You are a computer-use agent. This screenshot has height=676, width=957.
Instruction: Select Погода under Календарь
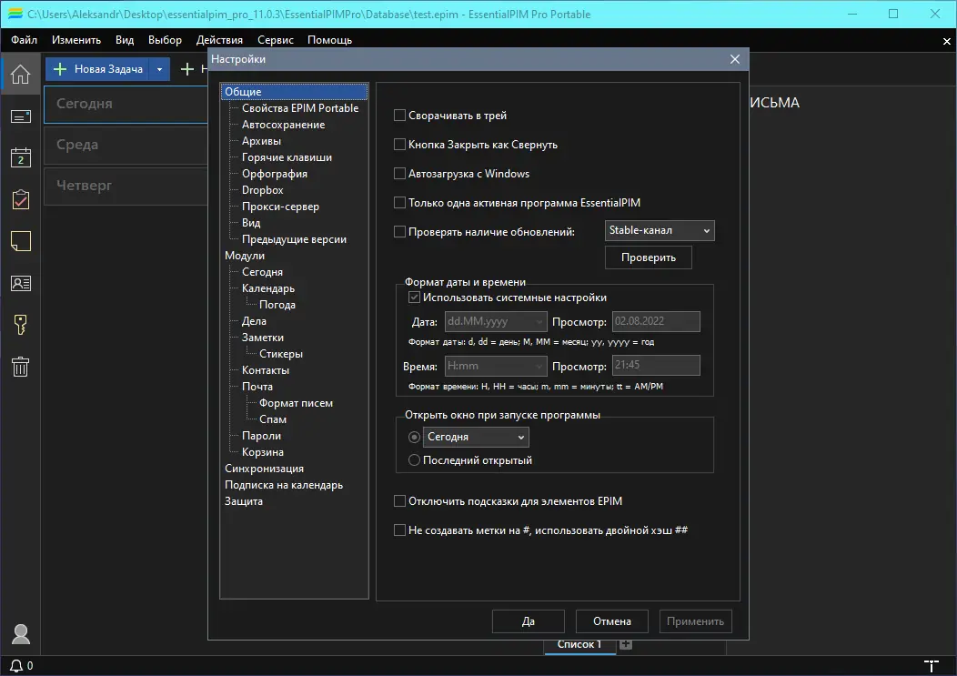point(277,305)
